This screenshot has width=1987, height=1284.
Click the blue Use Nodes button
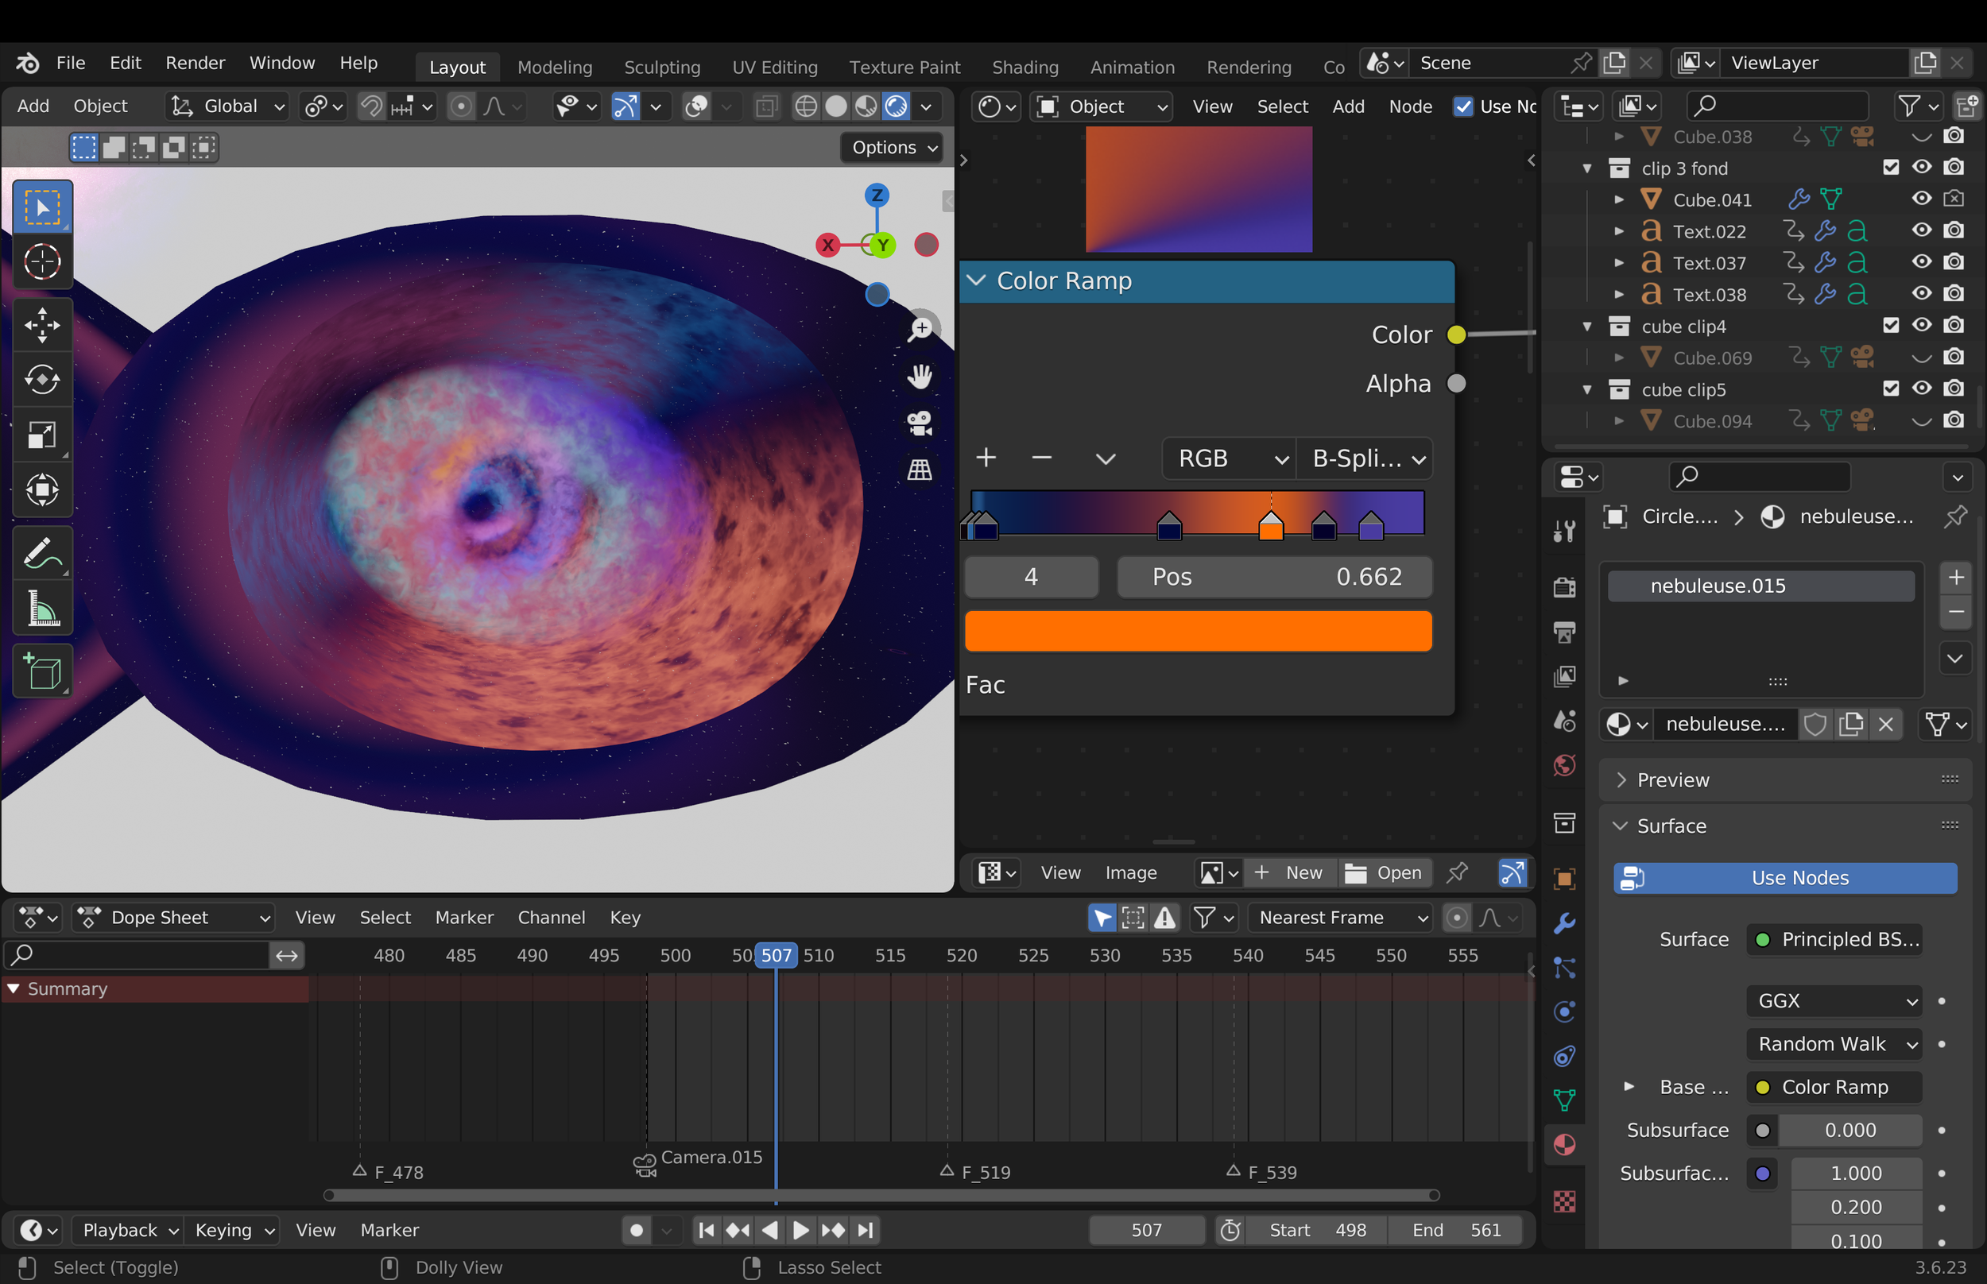pos(1784,878)
